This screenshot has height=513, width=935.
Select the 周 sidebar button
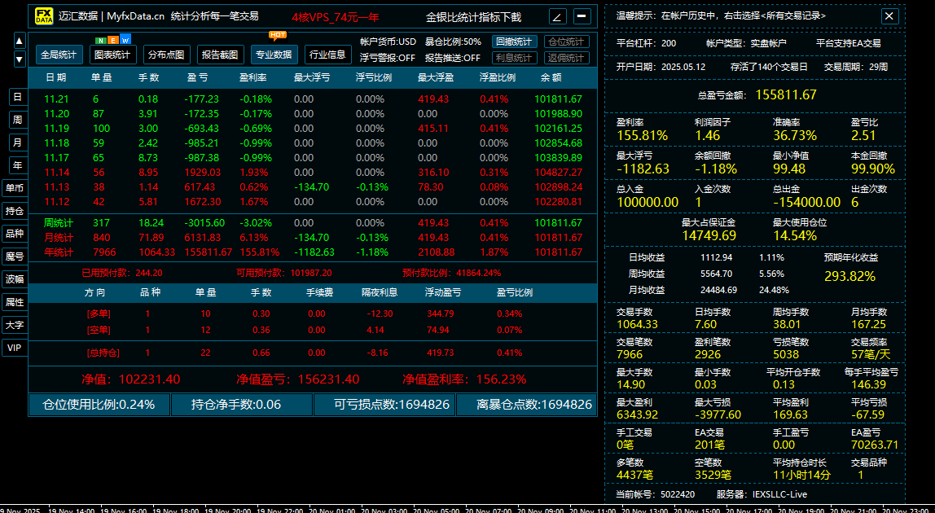[17, 120]
